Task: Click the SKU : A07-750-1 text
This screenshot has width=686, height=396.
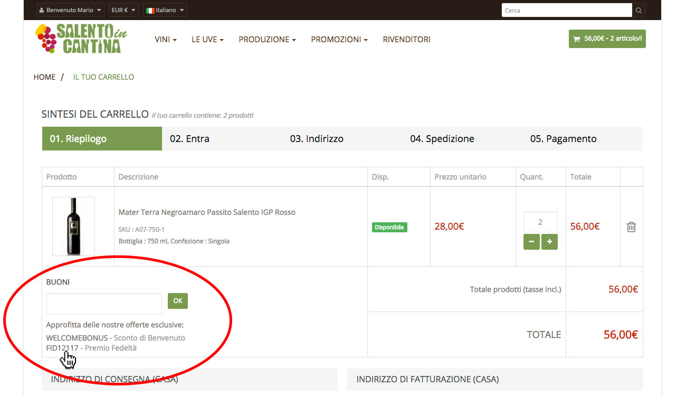Action: [x=141, y=230]
